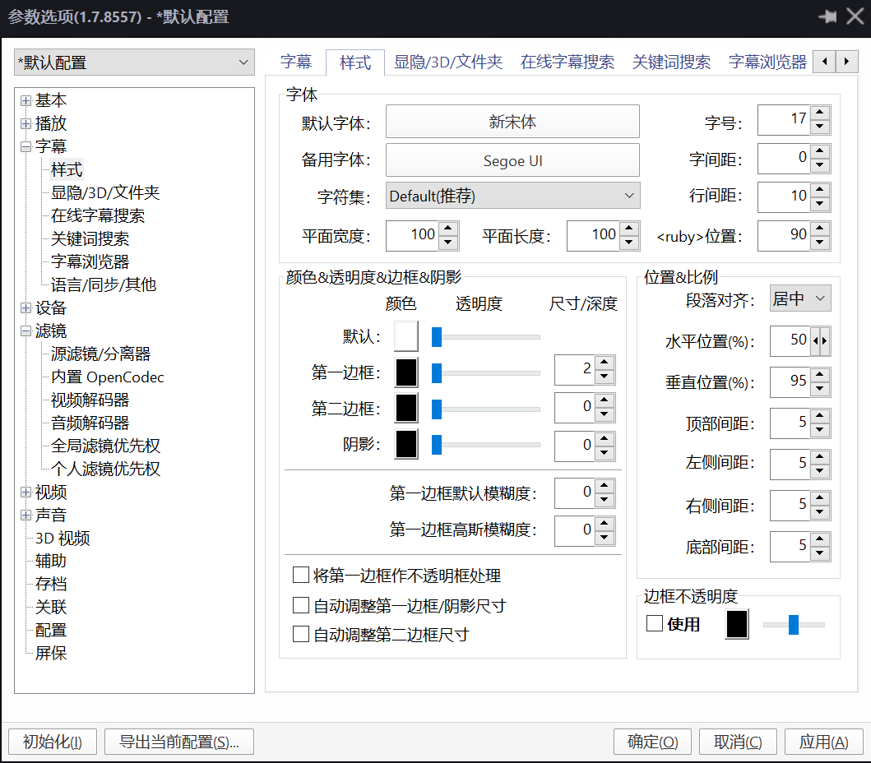Viewport: 871px width, 763px height.
Task: Close the preferences window
Action: (x=855, y=16)
